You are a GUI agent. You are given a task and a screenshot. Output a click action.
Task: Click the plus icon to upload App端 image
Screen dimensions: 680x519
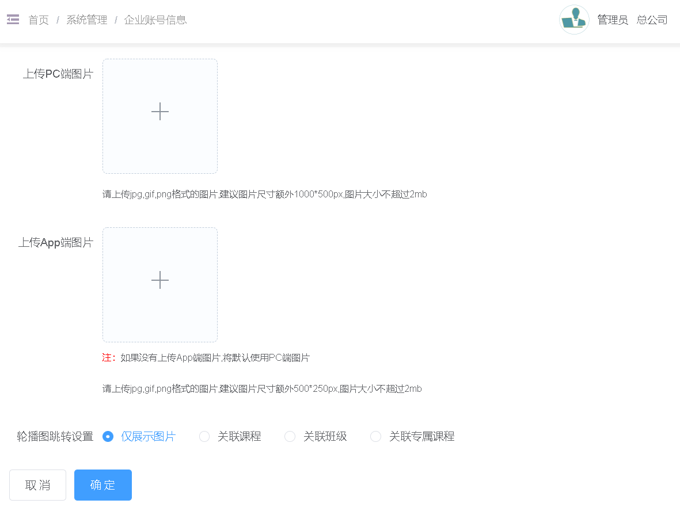[x=160, y=280]
